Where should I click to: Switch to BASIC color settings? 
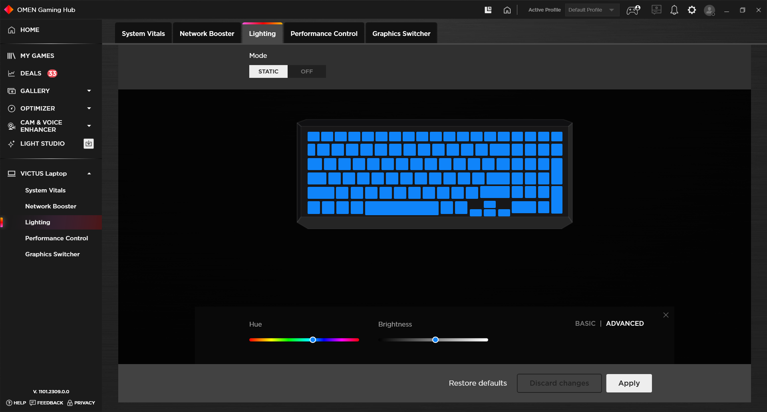click(x=585, y=323)
